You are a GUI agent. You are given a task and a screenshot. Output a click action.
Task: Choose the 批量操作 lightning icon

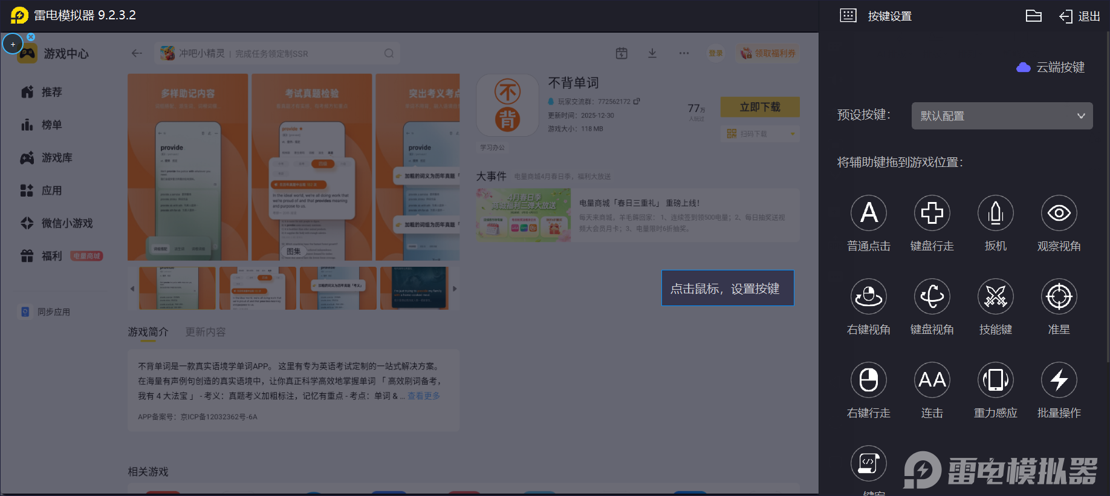[x=1059, y=380]
